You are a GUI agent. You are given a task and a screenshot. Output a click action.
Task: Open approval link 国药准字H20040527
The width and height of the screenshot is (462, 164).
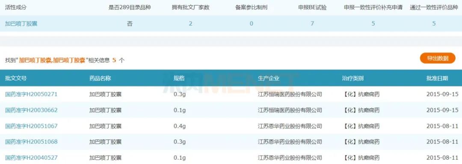pyautogui.click(x=31, y=158)
